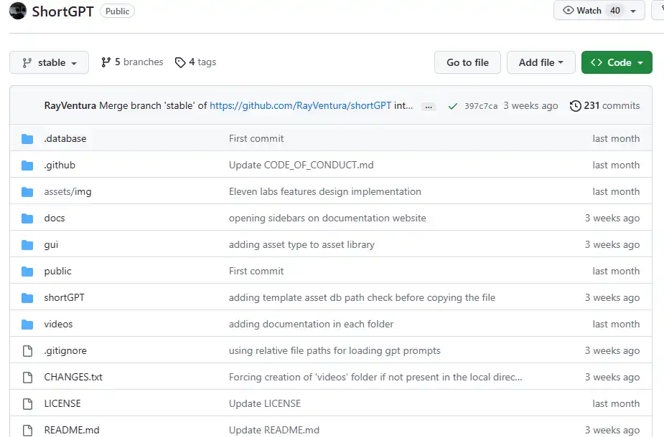Click the commit history clock icon
Viewport: 664px width, 437px height.
click(x=575, y=105)
